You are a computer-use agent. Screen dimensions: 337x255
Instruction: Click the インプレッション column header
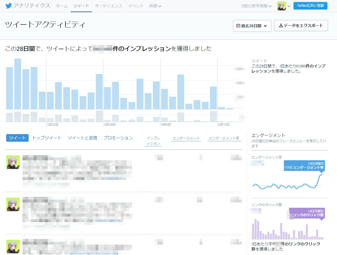pos(153,141)
